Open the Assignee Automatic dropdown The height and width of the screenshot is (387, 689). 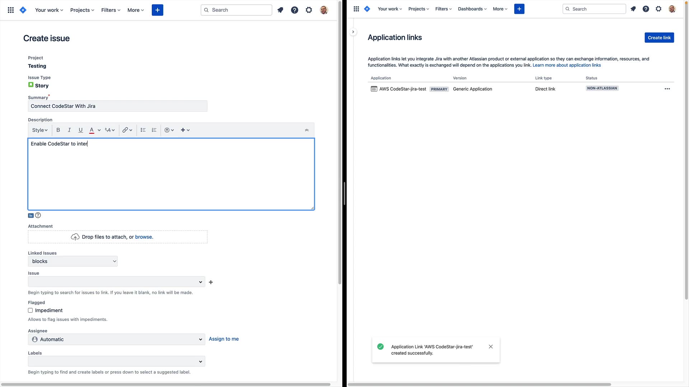point(117,340)
